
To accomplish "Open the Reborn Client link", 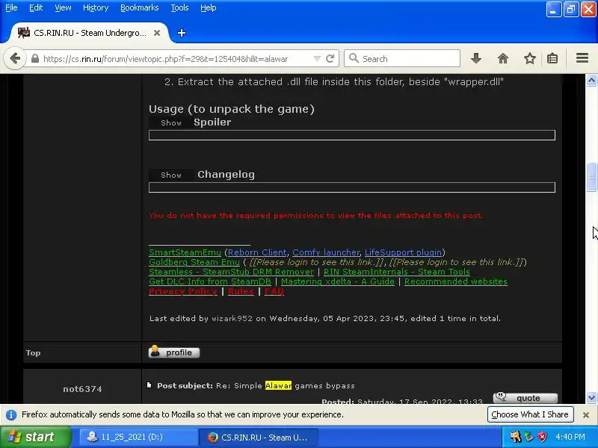I will pos(257,252).
